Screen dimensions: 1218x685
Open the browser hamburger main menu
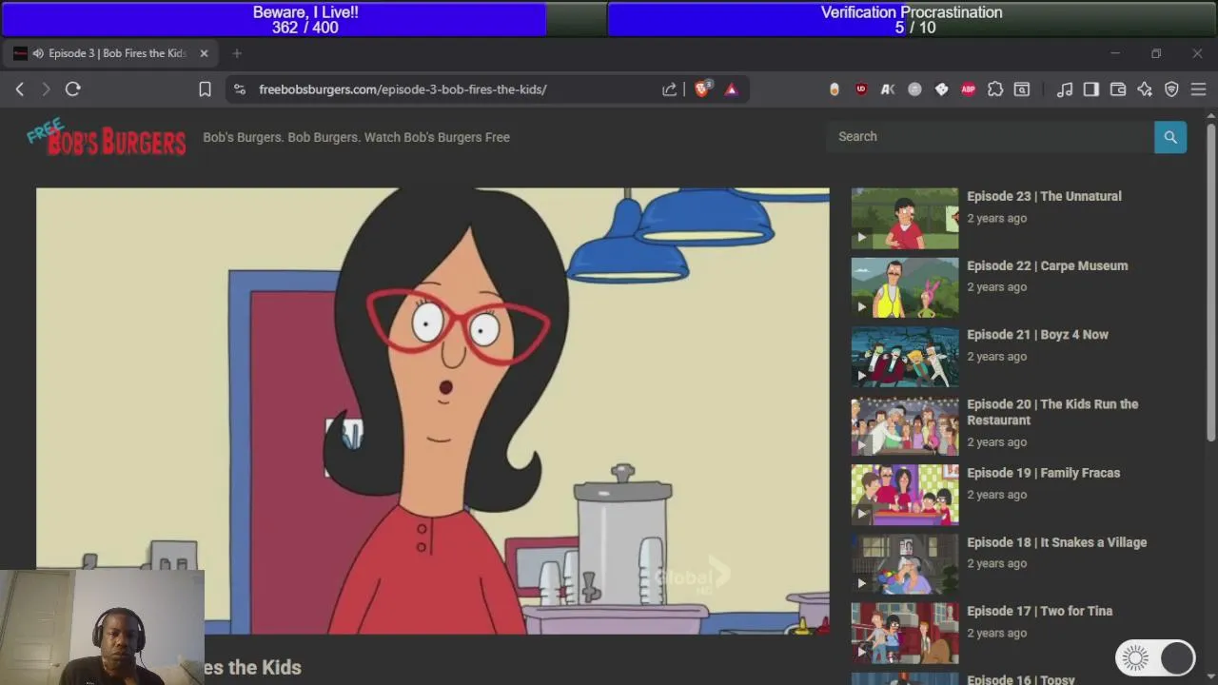1198,89
